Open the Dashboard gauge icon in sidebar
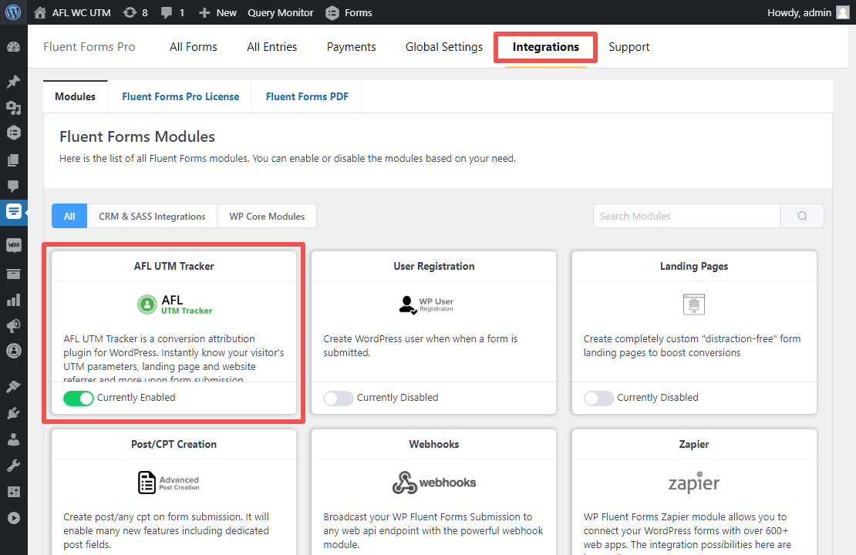The height and width of the screenshot is (555, 856). [x=14, y=47]
